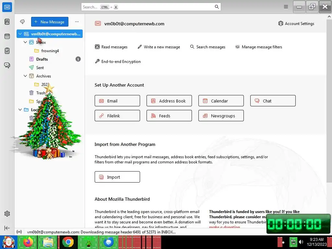The height and width of the screenshot is (249, 332).
Task: Click the Import button
Action: tap(117, 177)
